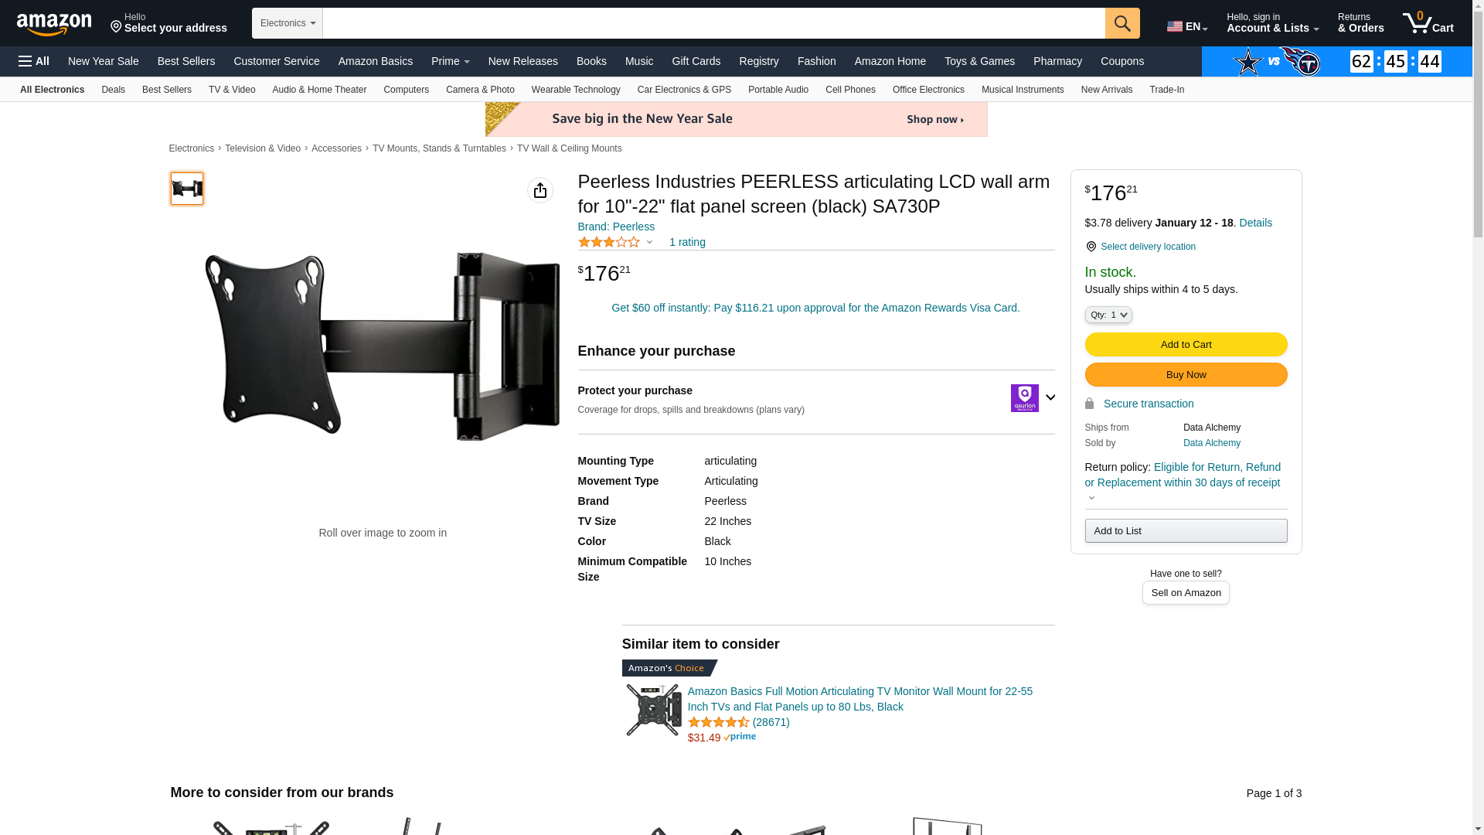Click Add to Cart button
1484x835 pixels.
pos(1186,345)
